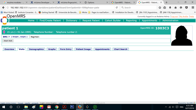Open Gmail icon in taskbar
Viewport: 196px width, 110px height.
click(49, 107)
